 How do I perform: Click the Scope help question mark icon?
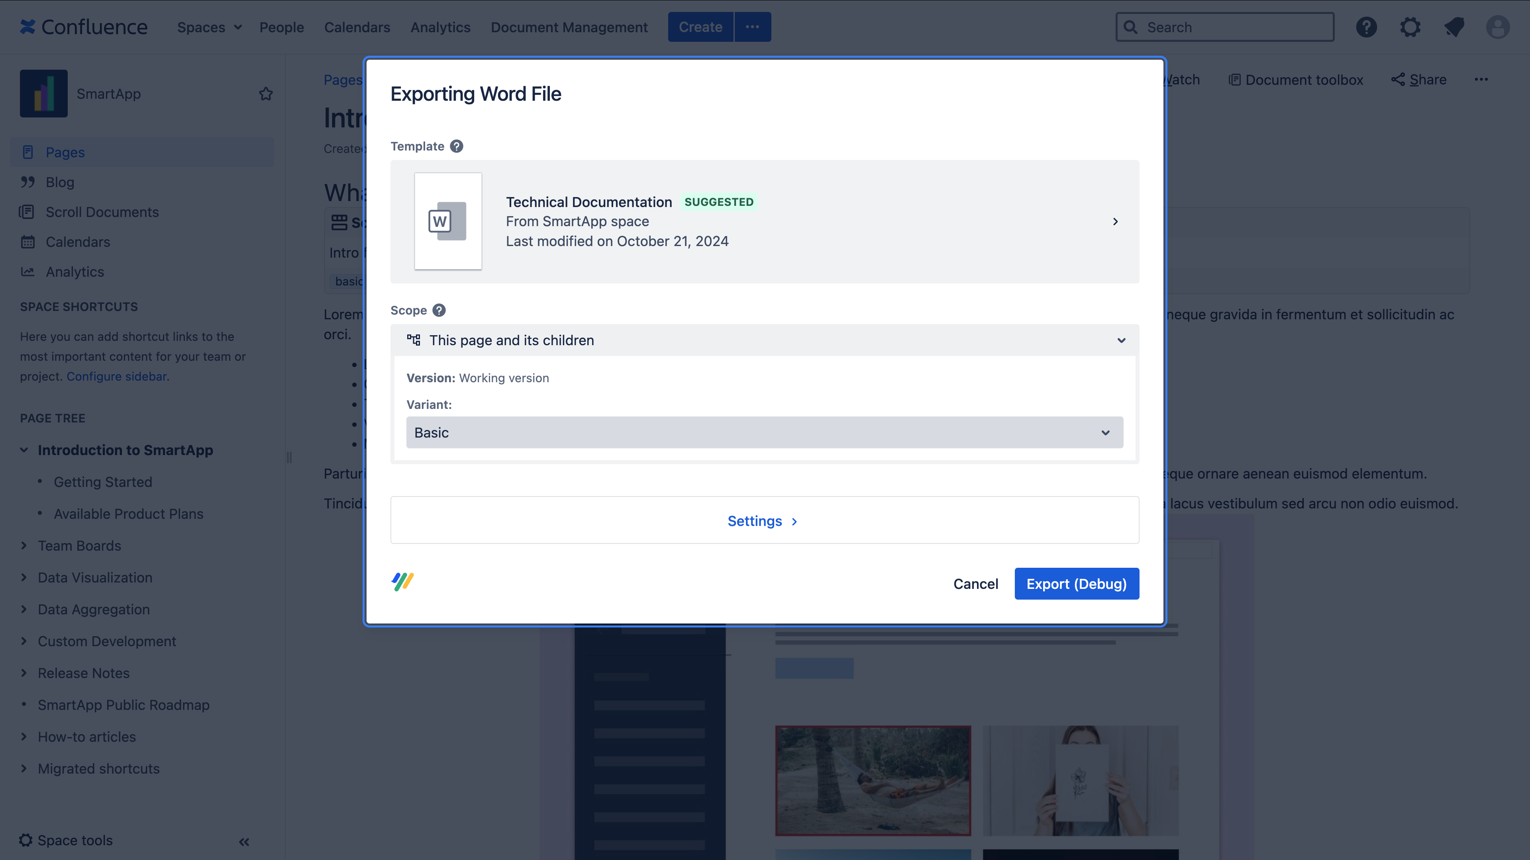pyautogui.click(x=439, y=311)
